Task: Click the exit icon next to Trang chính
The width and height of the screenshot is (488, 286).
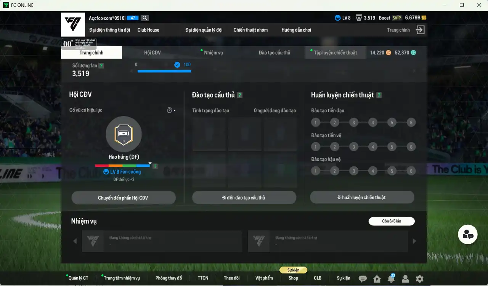Action: pos(420,30)
